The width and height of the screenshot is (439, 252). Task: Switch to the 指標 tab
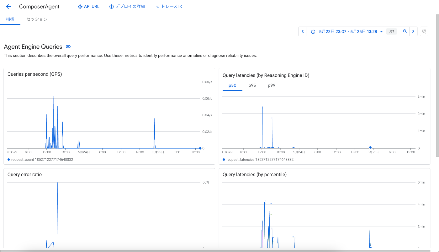[x=10, y=19]
